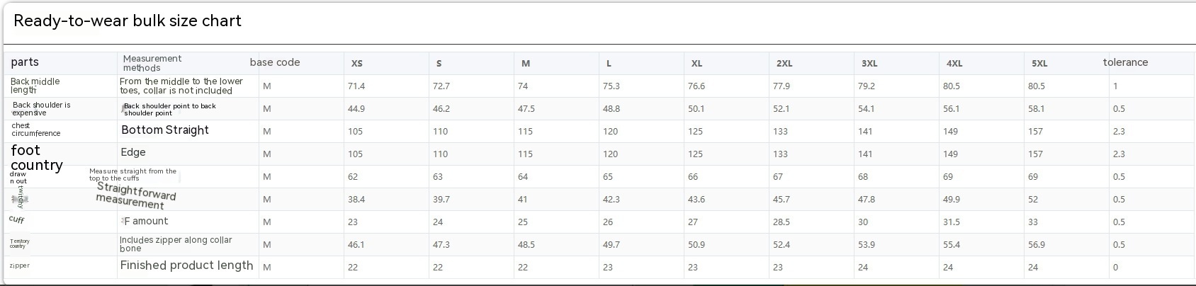Select the chest circumference row label
Screen dimensions: 1196x286
(35, 130)
